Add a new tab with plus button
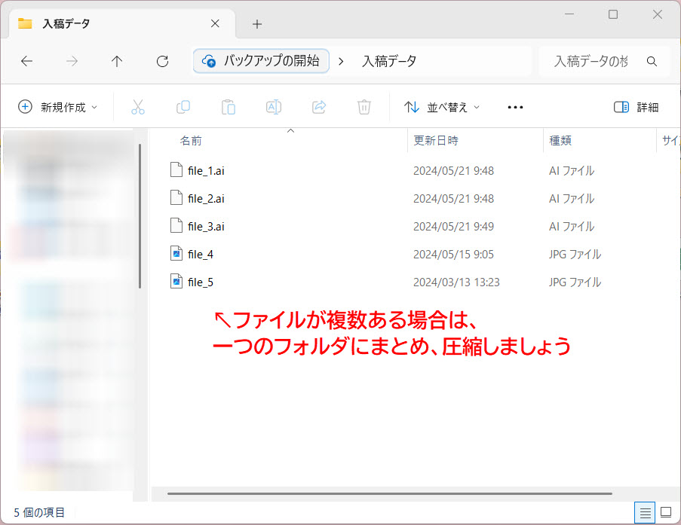 click(257, 24)
